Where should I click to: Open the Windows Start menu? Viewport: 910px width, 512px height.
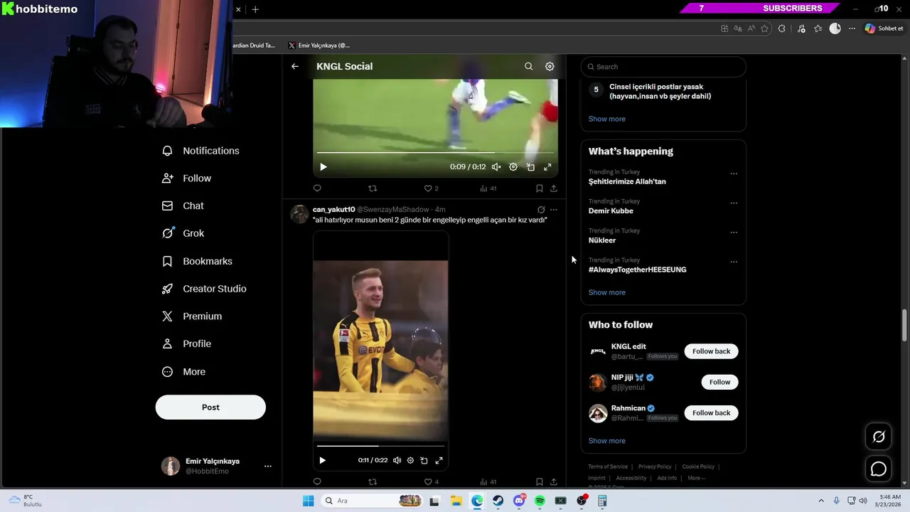pyautogui.click(x=308, y=501)
